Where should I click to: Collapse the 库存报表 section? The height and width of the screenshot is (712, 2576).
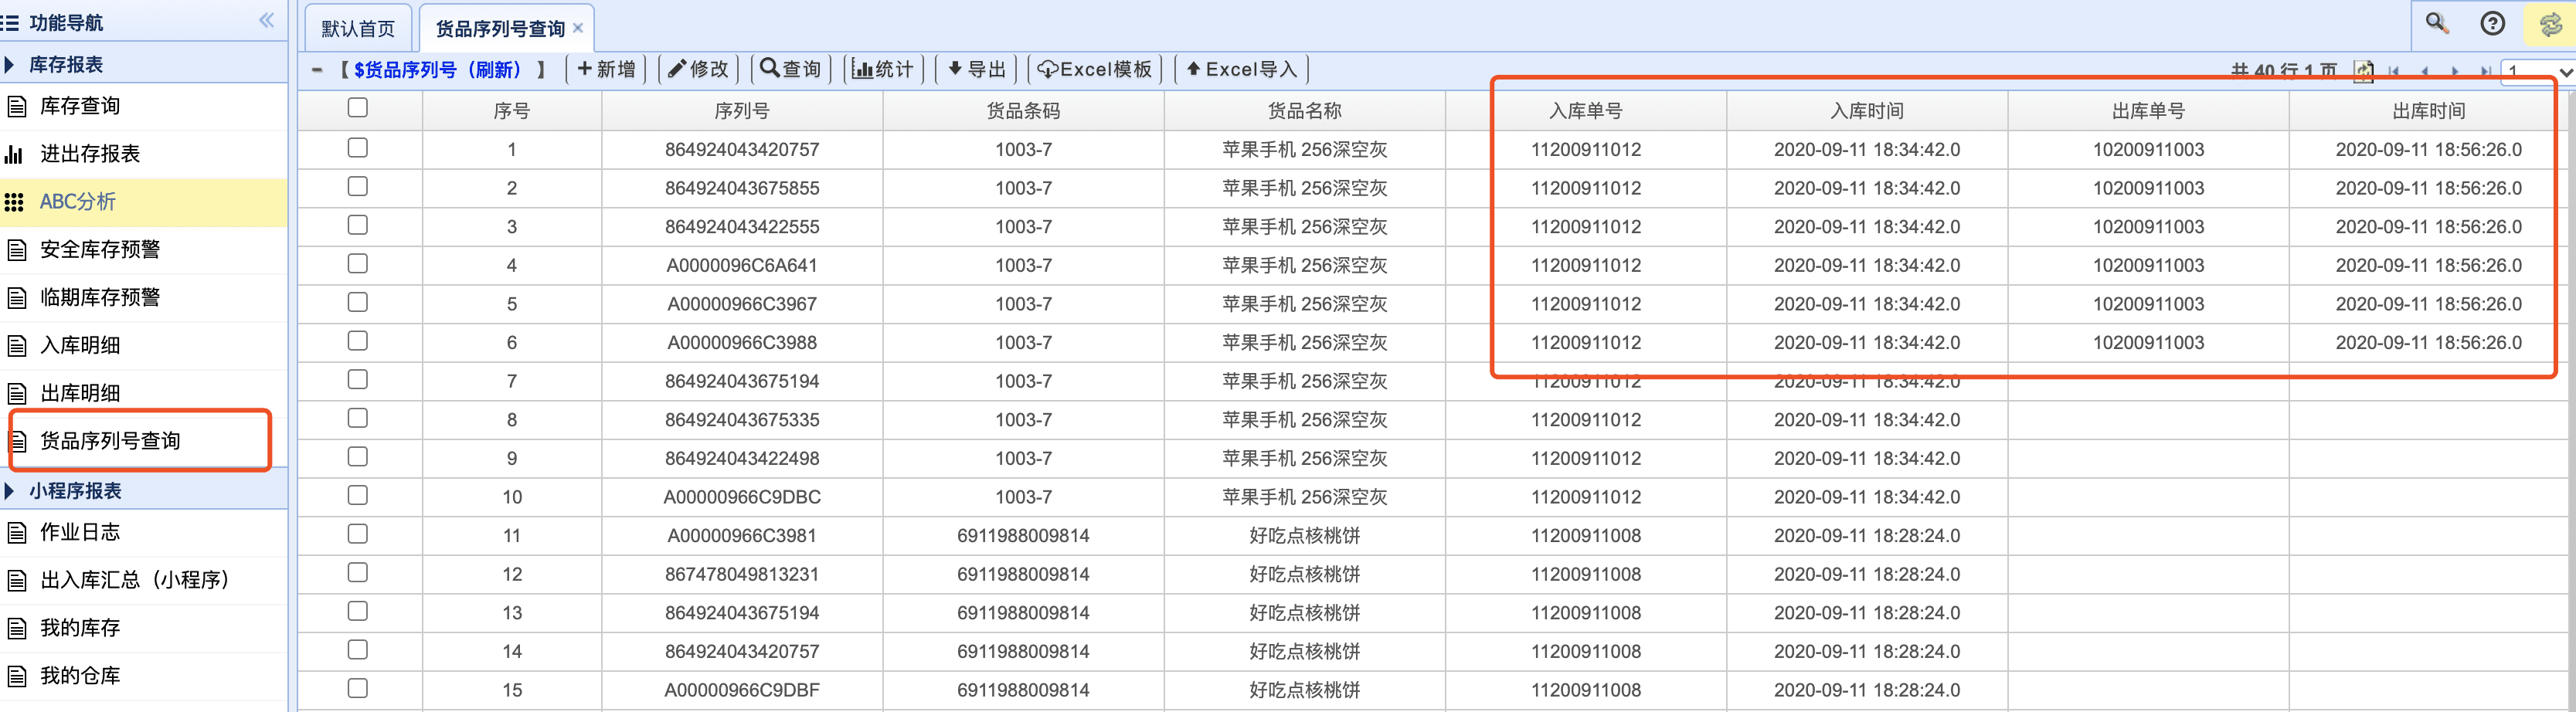point(10,65)
